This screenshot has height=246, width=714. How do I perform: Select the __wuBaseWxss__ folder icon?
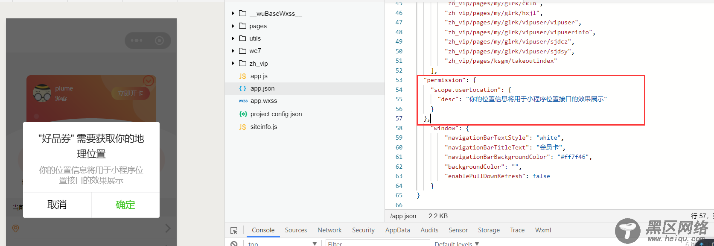click(243, 13)
